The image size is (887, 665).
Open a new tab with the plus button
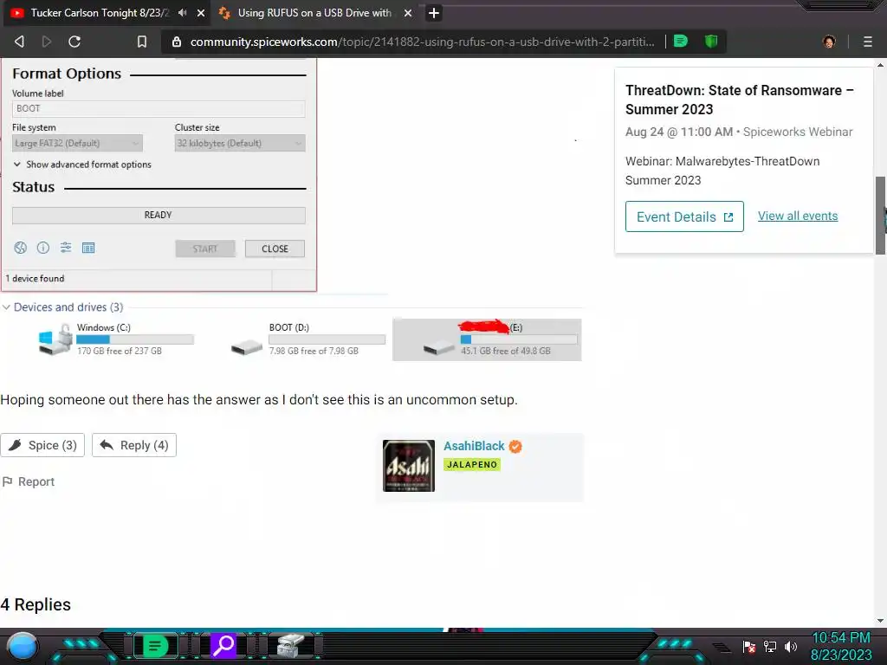[434, 13]
